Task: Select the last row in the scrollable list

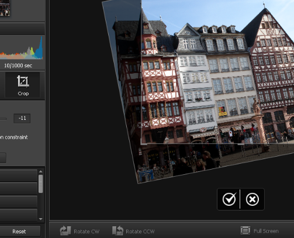Action: 19,215
